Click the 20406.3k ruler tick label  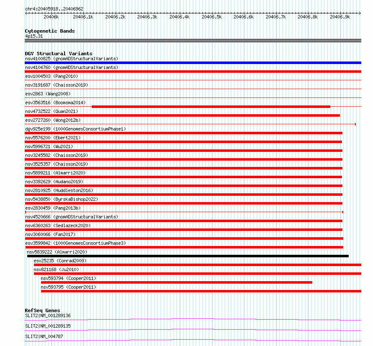147,17
